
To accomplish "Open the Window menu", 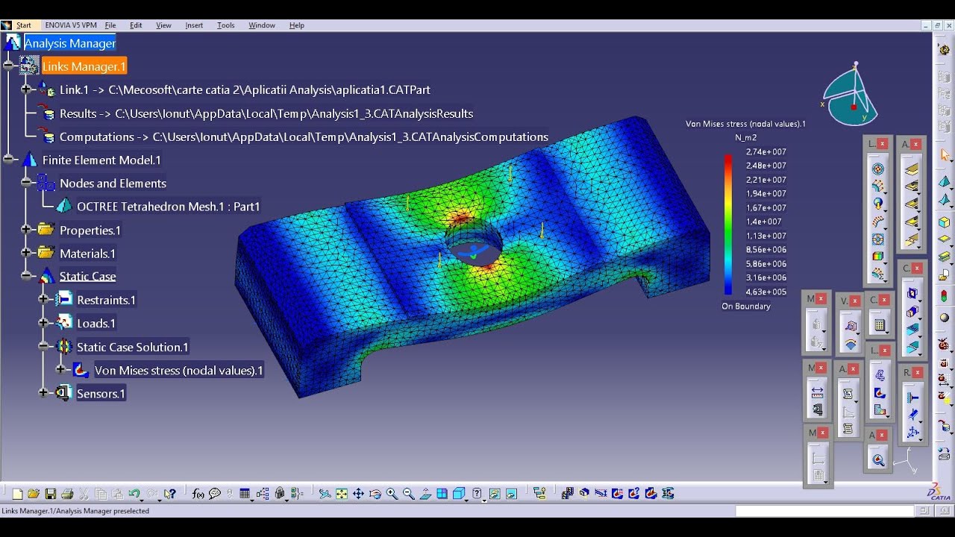I will click(262, 25).
